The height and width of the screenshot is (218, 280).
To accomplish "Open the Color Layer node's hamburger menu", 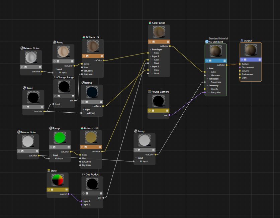I will click(168, 42).
